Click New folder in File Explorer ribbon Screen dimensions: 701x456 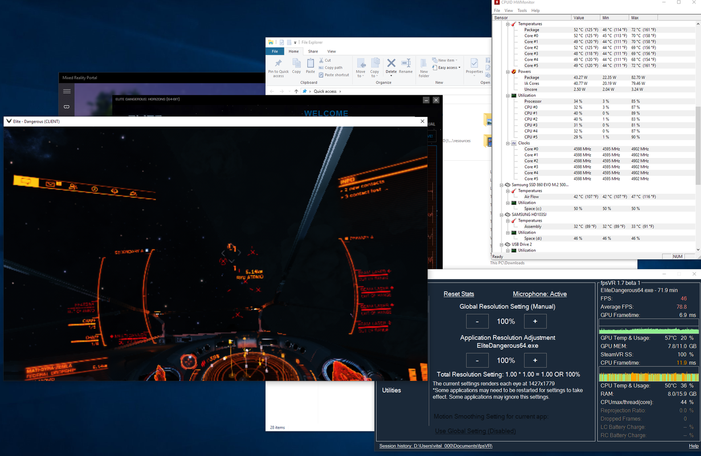[x=424, y=68]
